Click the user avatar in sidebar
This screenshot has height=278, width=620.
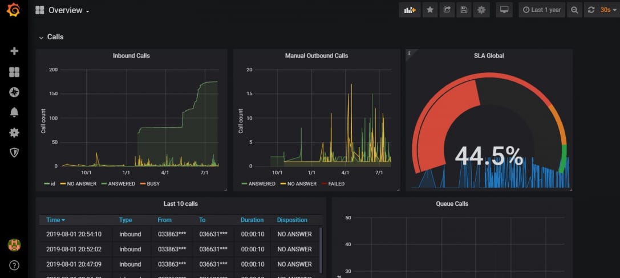coord(14,245)
